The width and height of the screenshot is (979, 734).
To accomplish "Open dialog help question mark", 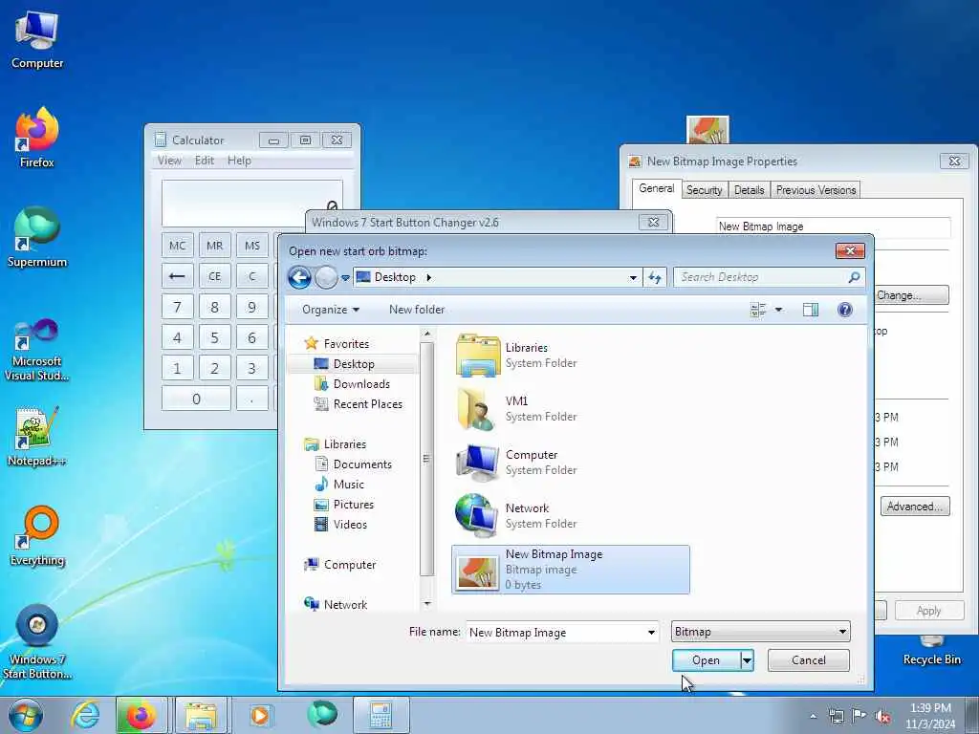I will (845, 310).
